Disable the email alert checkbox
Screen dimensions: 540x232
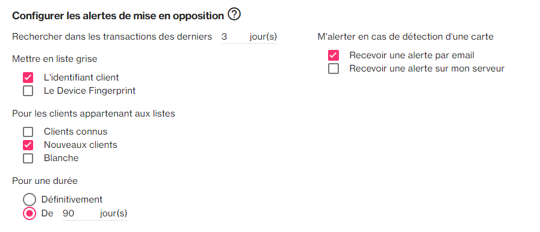pyautogui.click(x=334, y=55)
